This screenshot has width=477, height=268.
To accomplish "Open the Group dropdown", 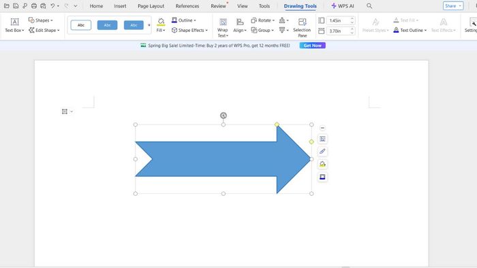I will tap(262, 31).
